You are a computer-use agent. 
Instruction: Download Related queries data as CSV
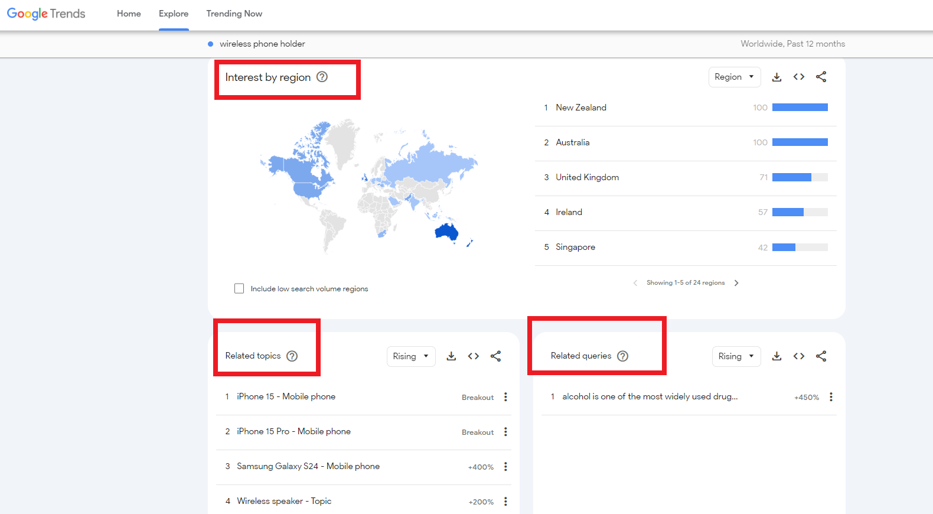pyautogui.click(x=777, y=356)
